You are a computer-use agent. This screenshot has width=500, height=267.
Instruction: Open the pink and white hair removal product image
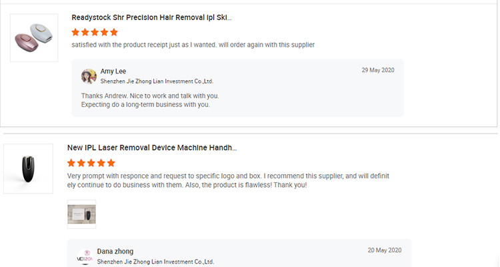coord(34,38)
